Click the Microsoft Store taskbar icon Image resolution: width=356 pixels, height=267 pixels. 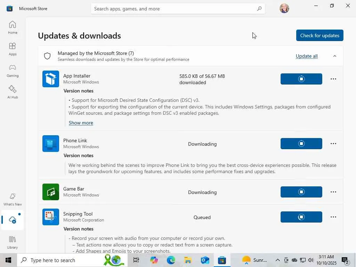[x=222, y=260]
